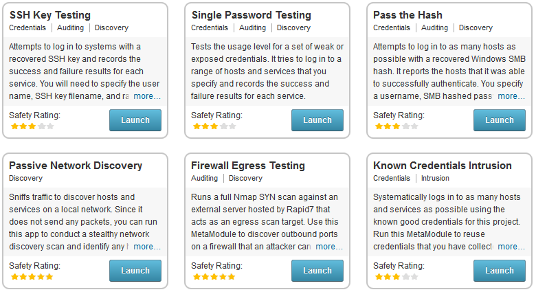Click Known Credentials Intrusion safety rating stars

coord(396,277)
